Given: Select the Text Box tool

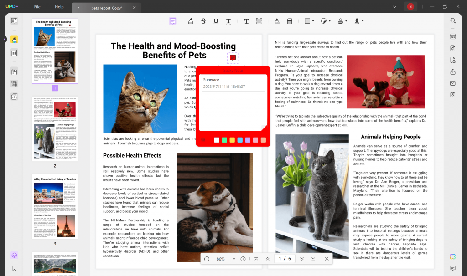Looking at the screenshot, I should click(259, 21).
